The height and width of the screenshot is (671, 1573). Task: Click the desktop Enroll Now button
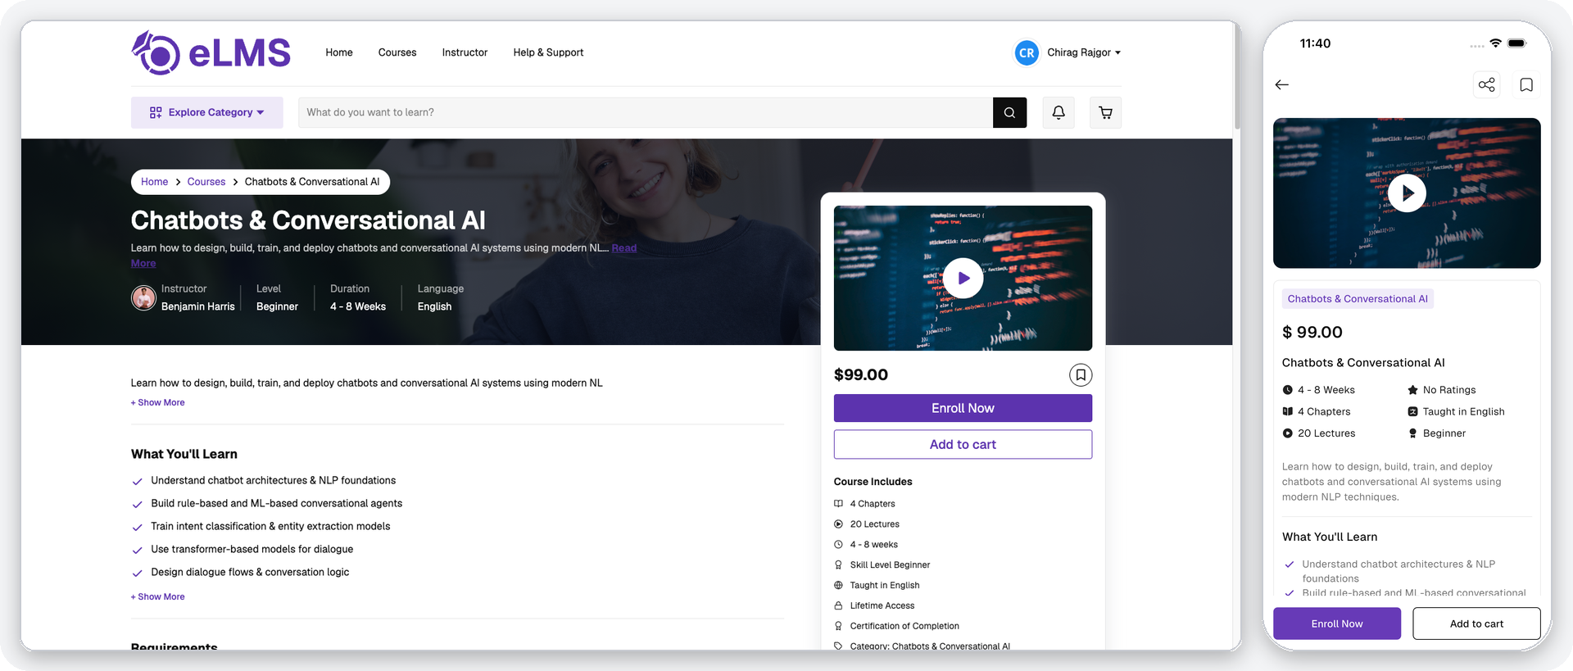(x=963, y=408)
